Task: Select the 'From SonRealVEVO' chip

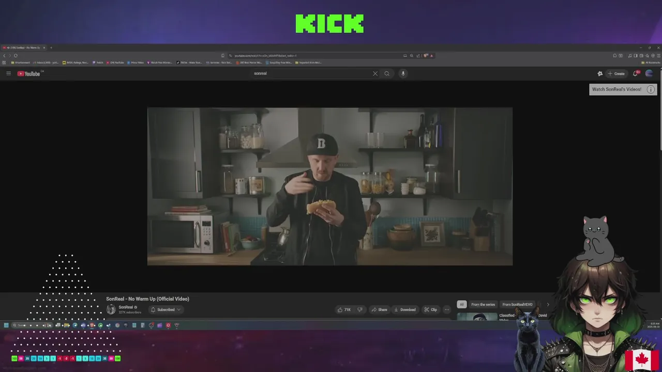Action: (x=517, y=304)
